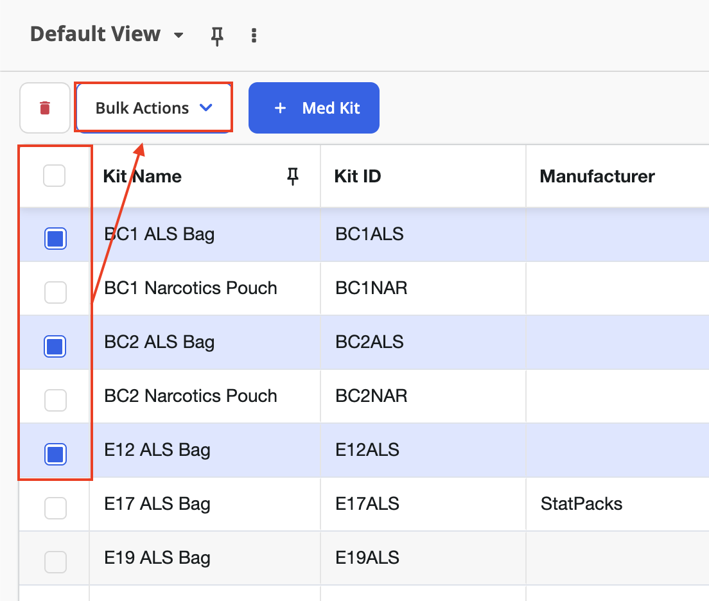
Task: Click the Default View title text
Action: pos(96,34)
